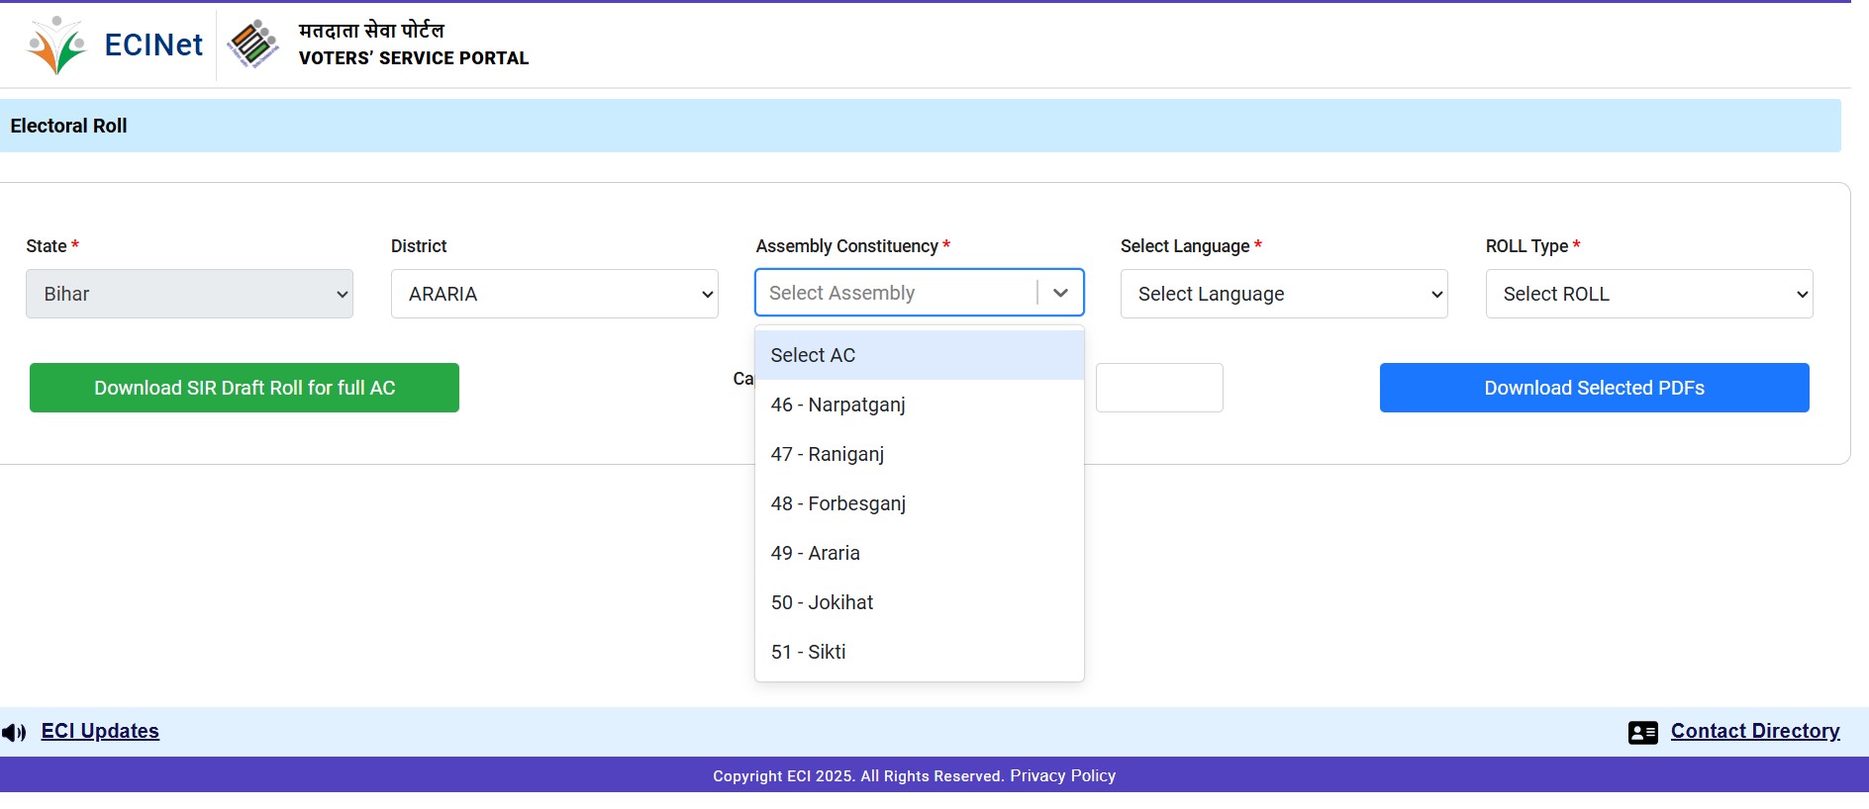Collapse the Assembly Constituency chevron arrow
1869x809 pixels.
pyautogui.click(x=1060, y=293)
